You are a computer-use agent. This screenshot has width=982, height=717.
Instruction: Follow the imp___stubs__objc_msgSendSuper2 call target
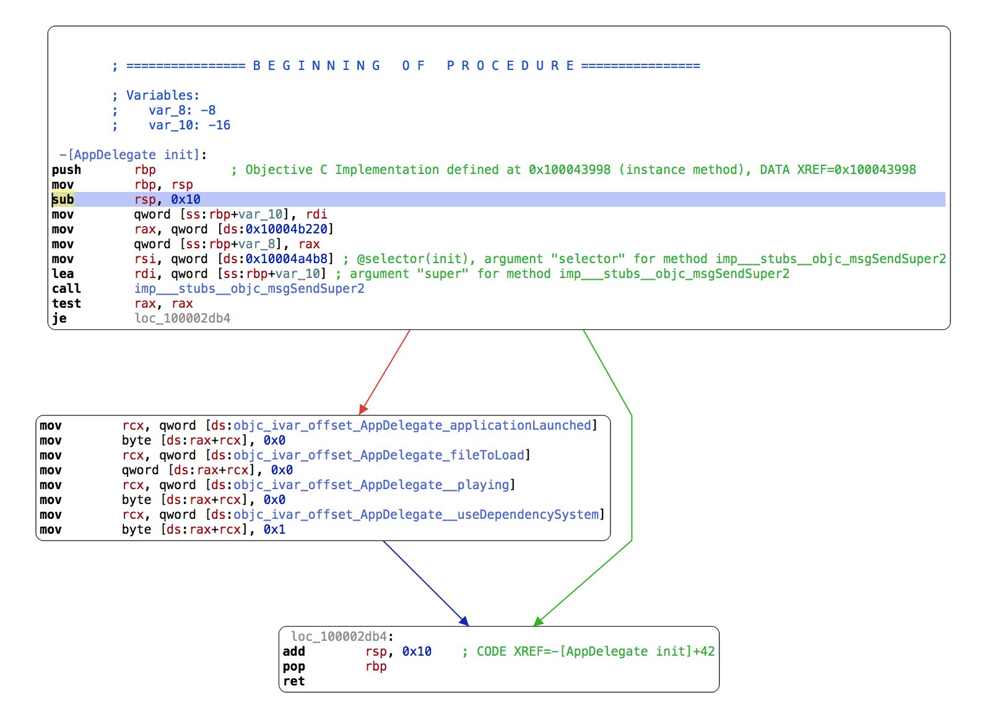249,289
